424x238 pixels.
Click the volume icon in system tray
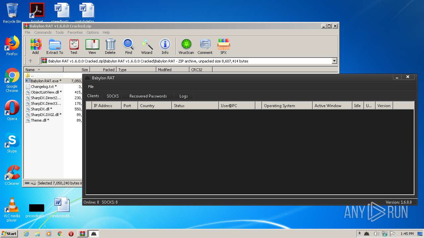(x=376, y=234)
